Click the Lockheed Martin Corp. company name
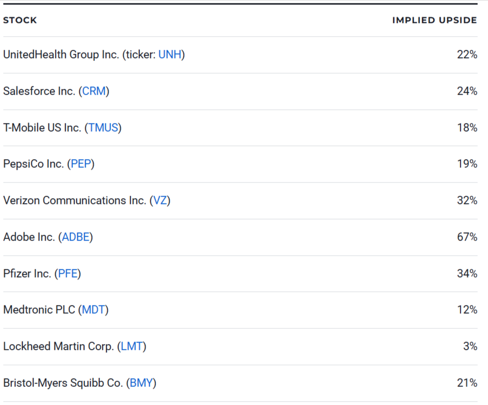Screen dimensions: 488x405 point(59,346)
